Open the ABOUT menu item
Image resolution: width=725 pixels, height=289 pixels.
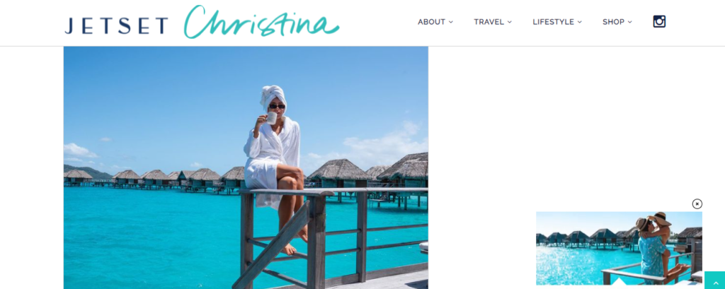pyautogui.click(x=431, y=22)
